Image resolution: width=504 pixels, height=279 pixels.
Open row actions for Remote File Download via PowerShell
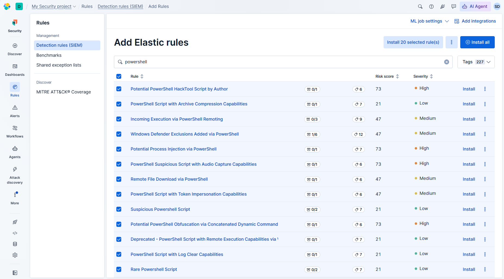point(485,179)
